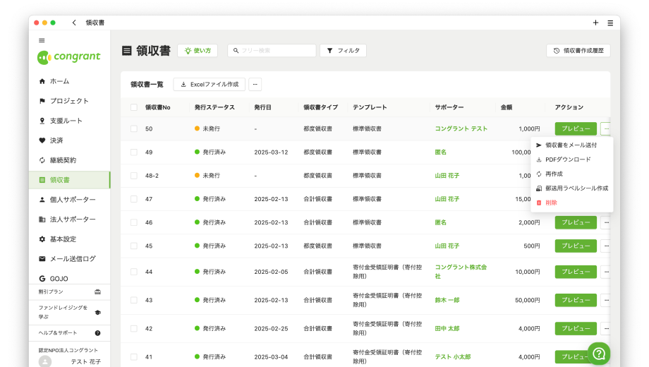The height and width of the screenshot is (367, 649).
Task: Choose 領収書をメール送付 from the menu
Action: coord(571,145)
